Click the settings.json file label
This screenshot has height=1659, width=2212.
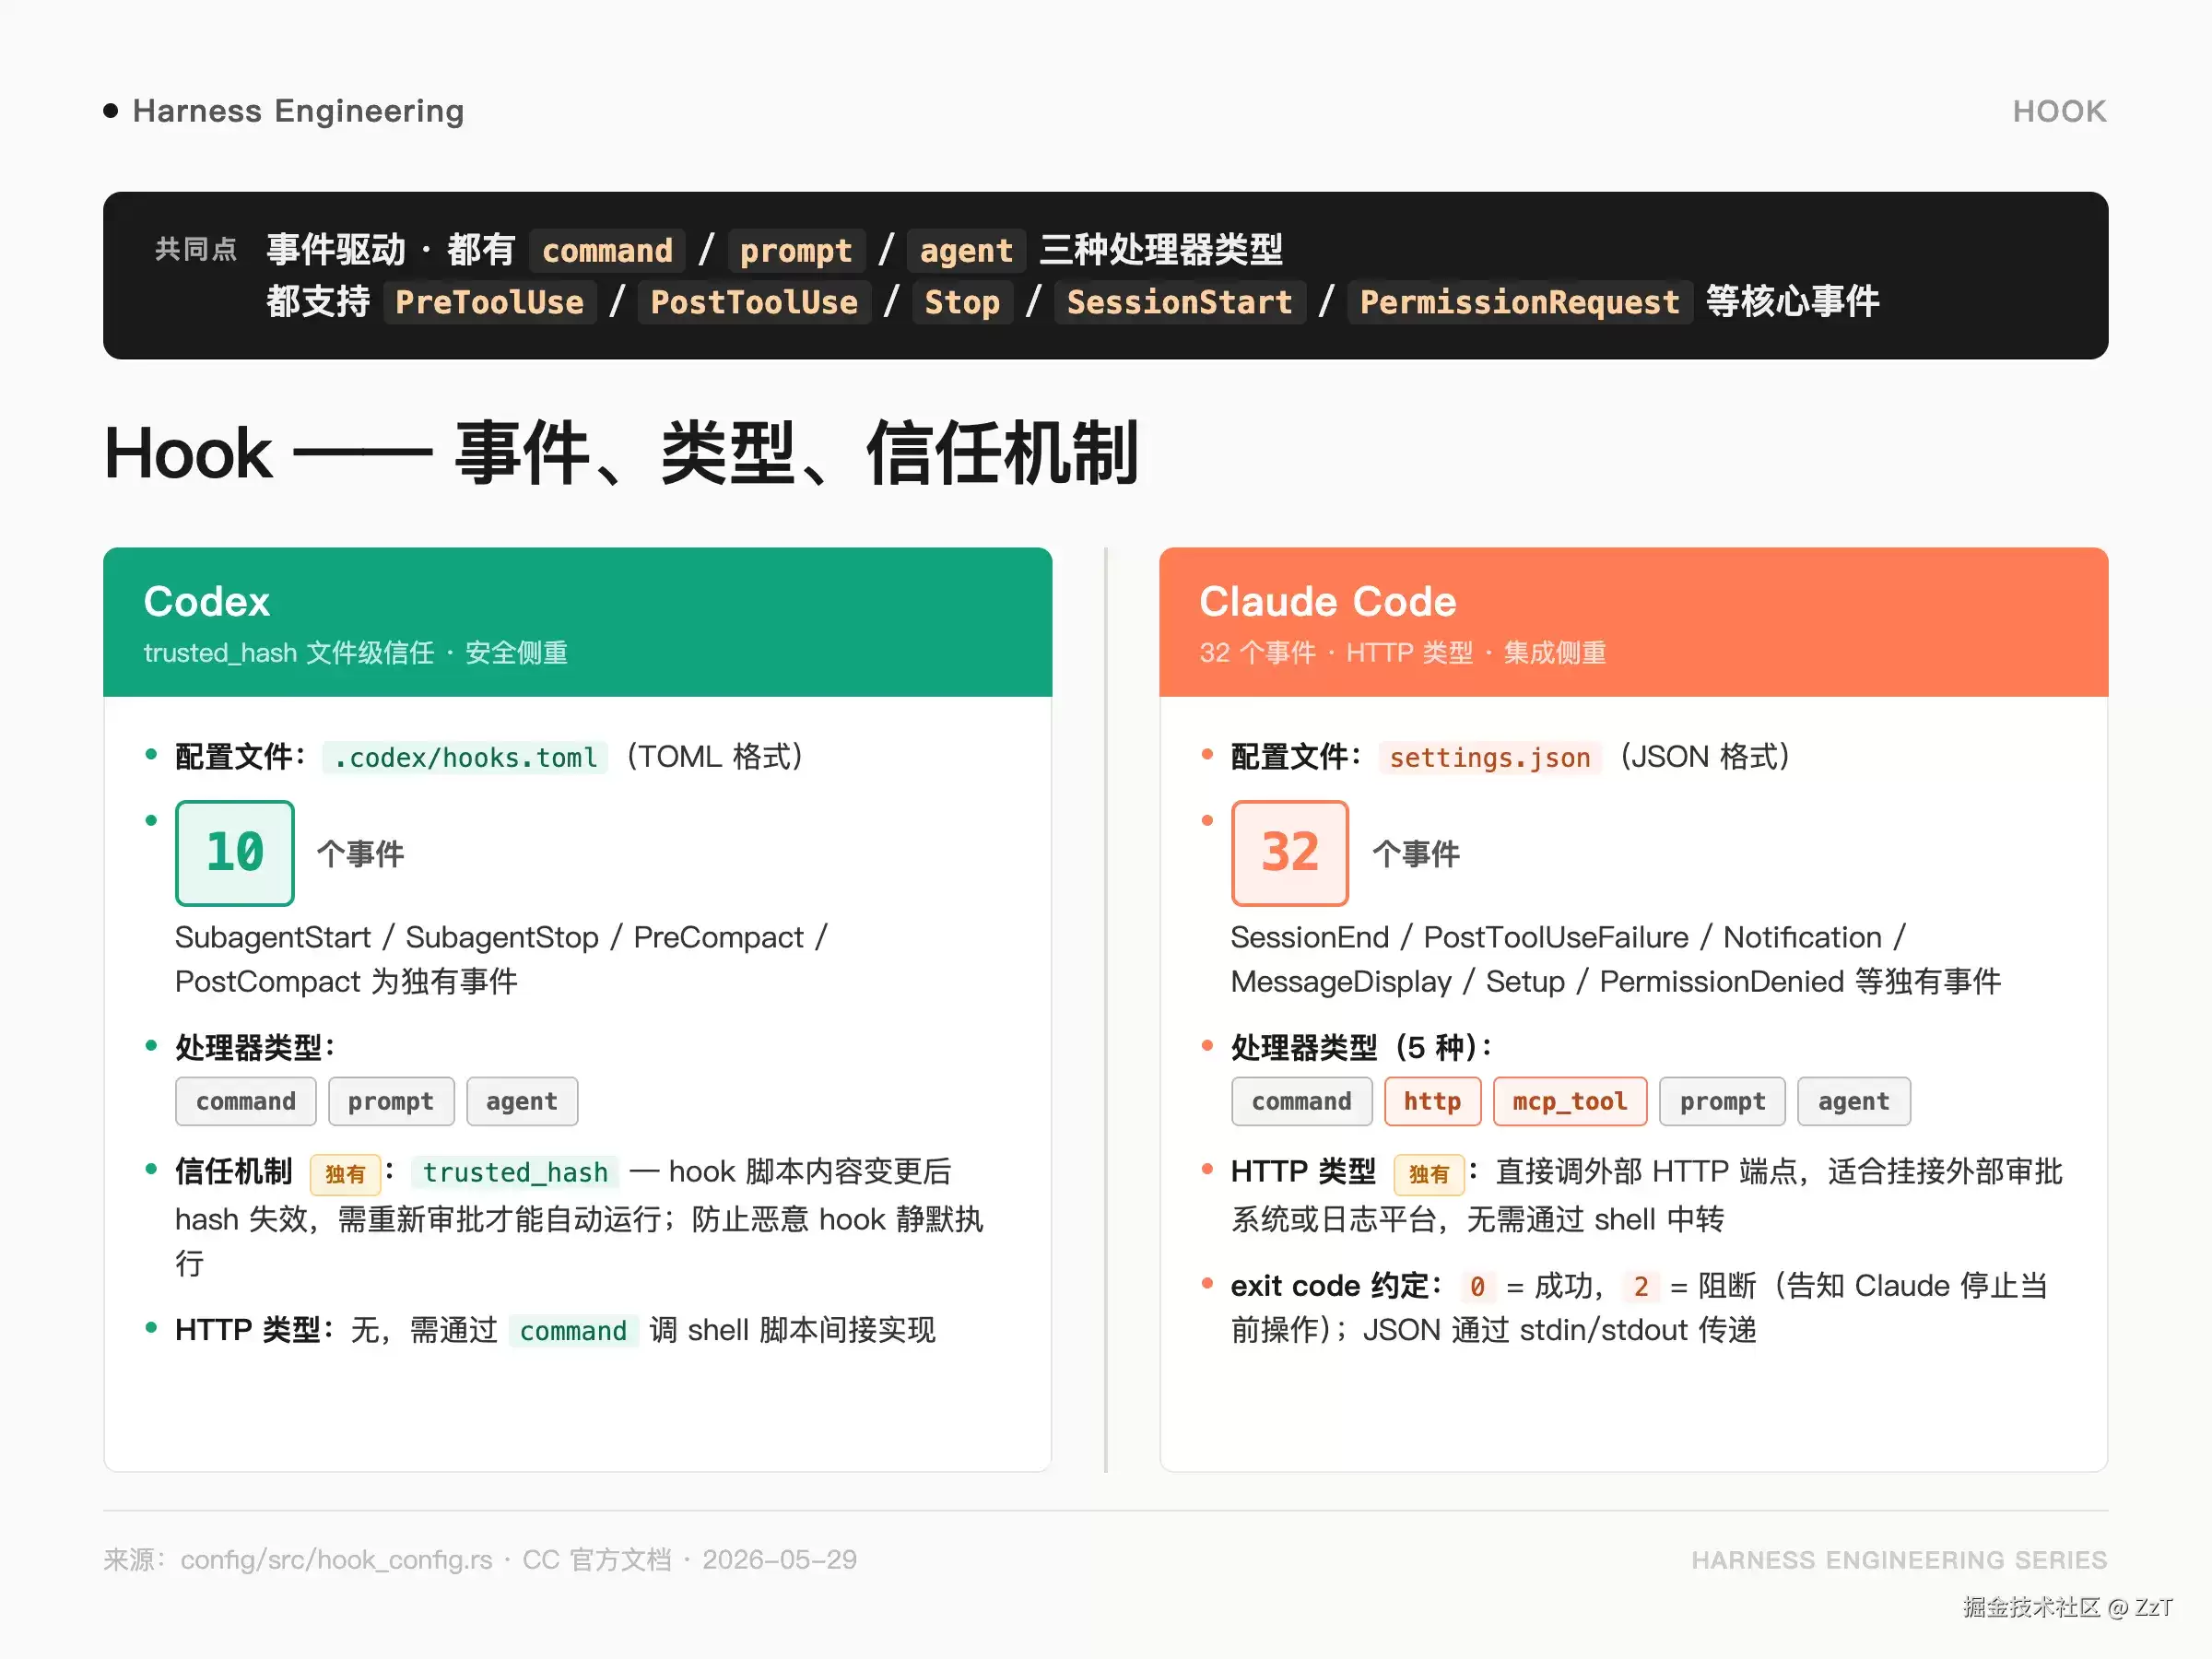click(1490, 757)
